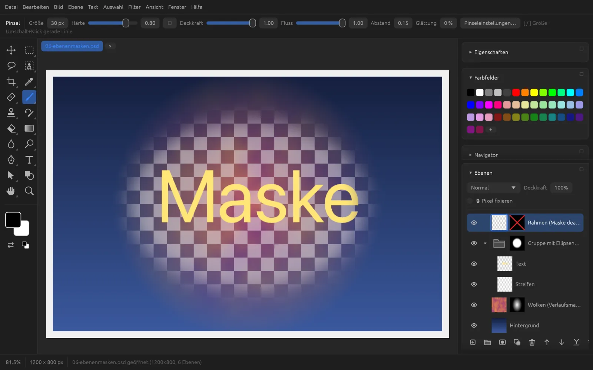Screen dimensions: 593x370
Task: Hide the Gruppe mit Ellipsen group
Action: click(x=474, y=243)
